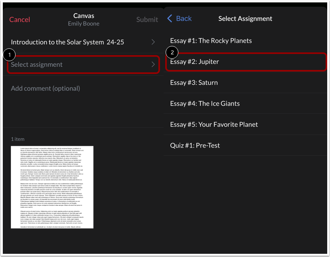330x257 pixels.
Task: Go Back to the previous screen
Action: [179, 18]
